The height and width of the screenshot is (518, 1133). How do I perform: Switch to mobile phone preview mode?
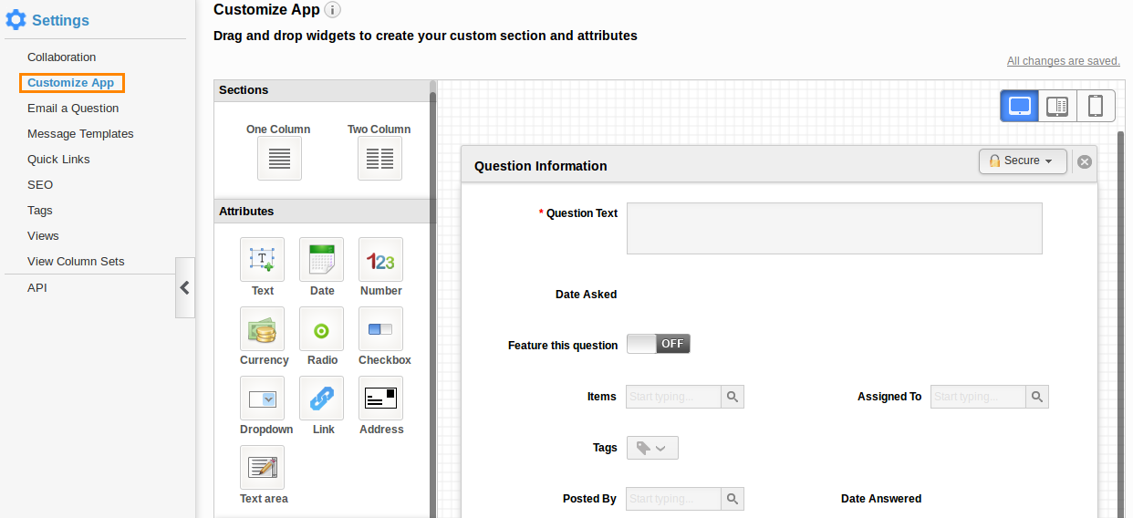click(1096, 106)
